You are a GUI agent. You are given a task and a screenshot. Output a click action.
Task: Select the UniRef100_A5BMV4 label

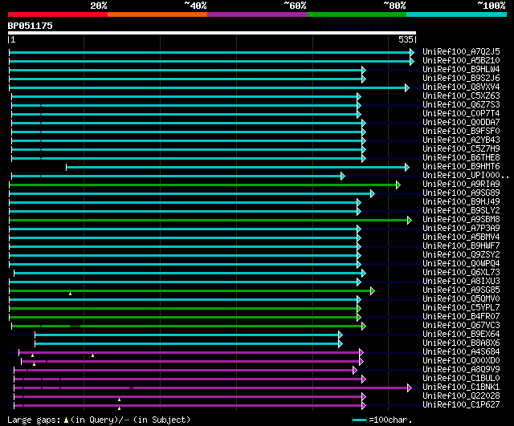(x=461, y=237)
